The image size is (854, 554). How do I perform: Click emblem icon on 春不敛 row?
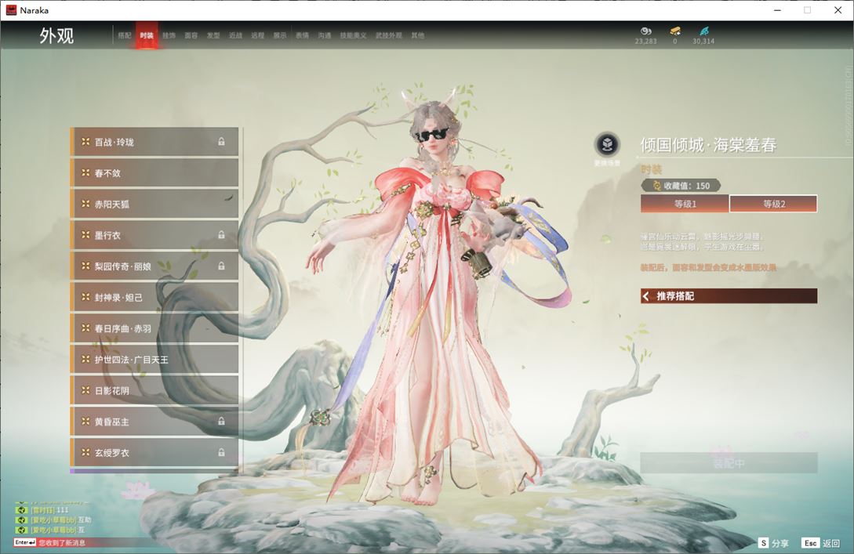tap(85, 172)
